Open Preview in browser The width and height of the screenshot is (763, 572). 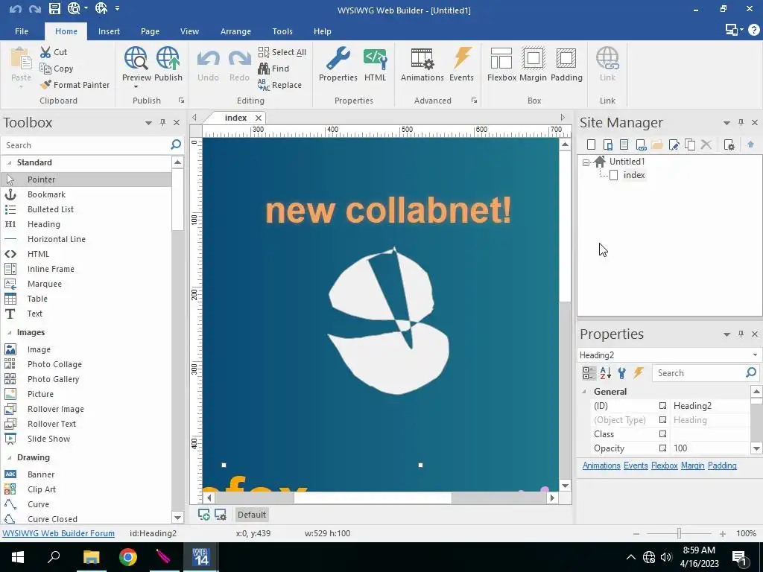[136, 64]
